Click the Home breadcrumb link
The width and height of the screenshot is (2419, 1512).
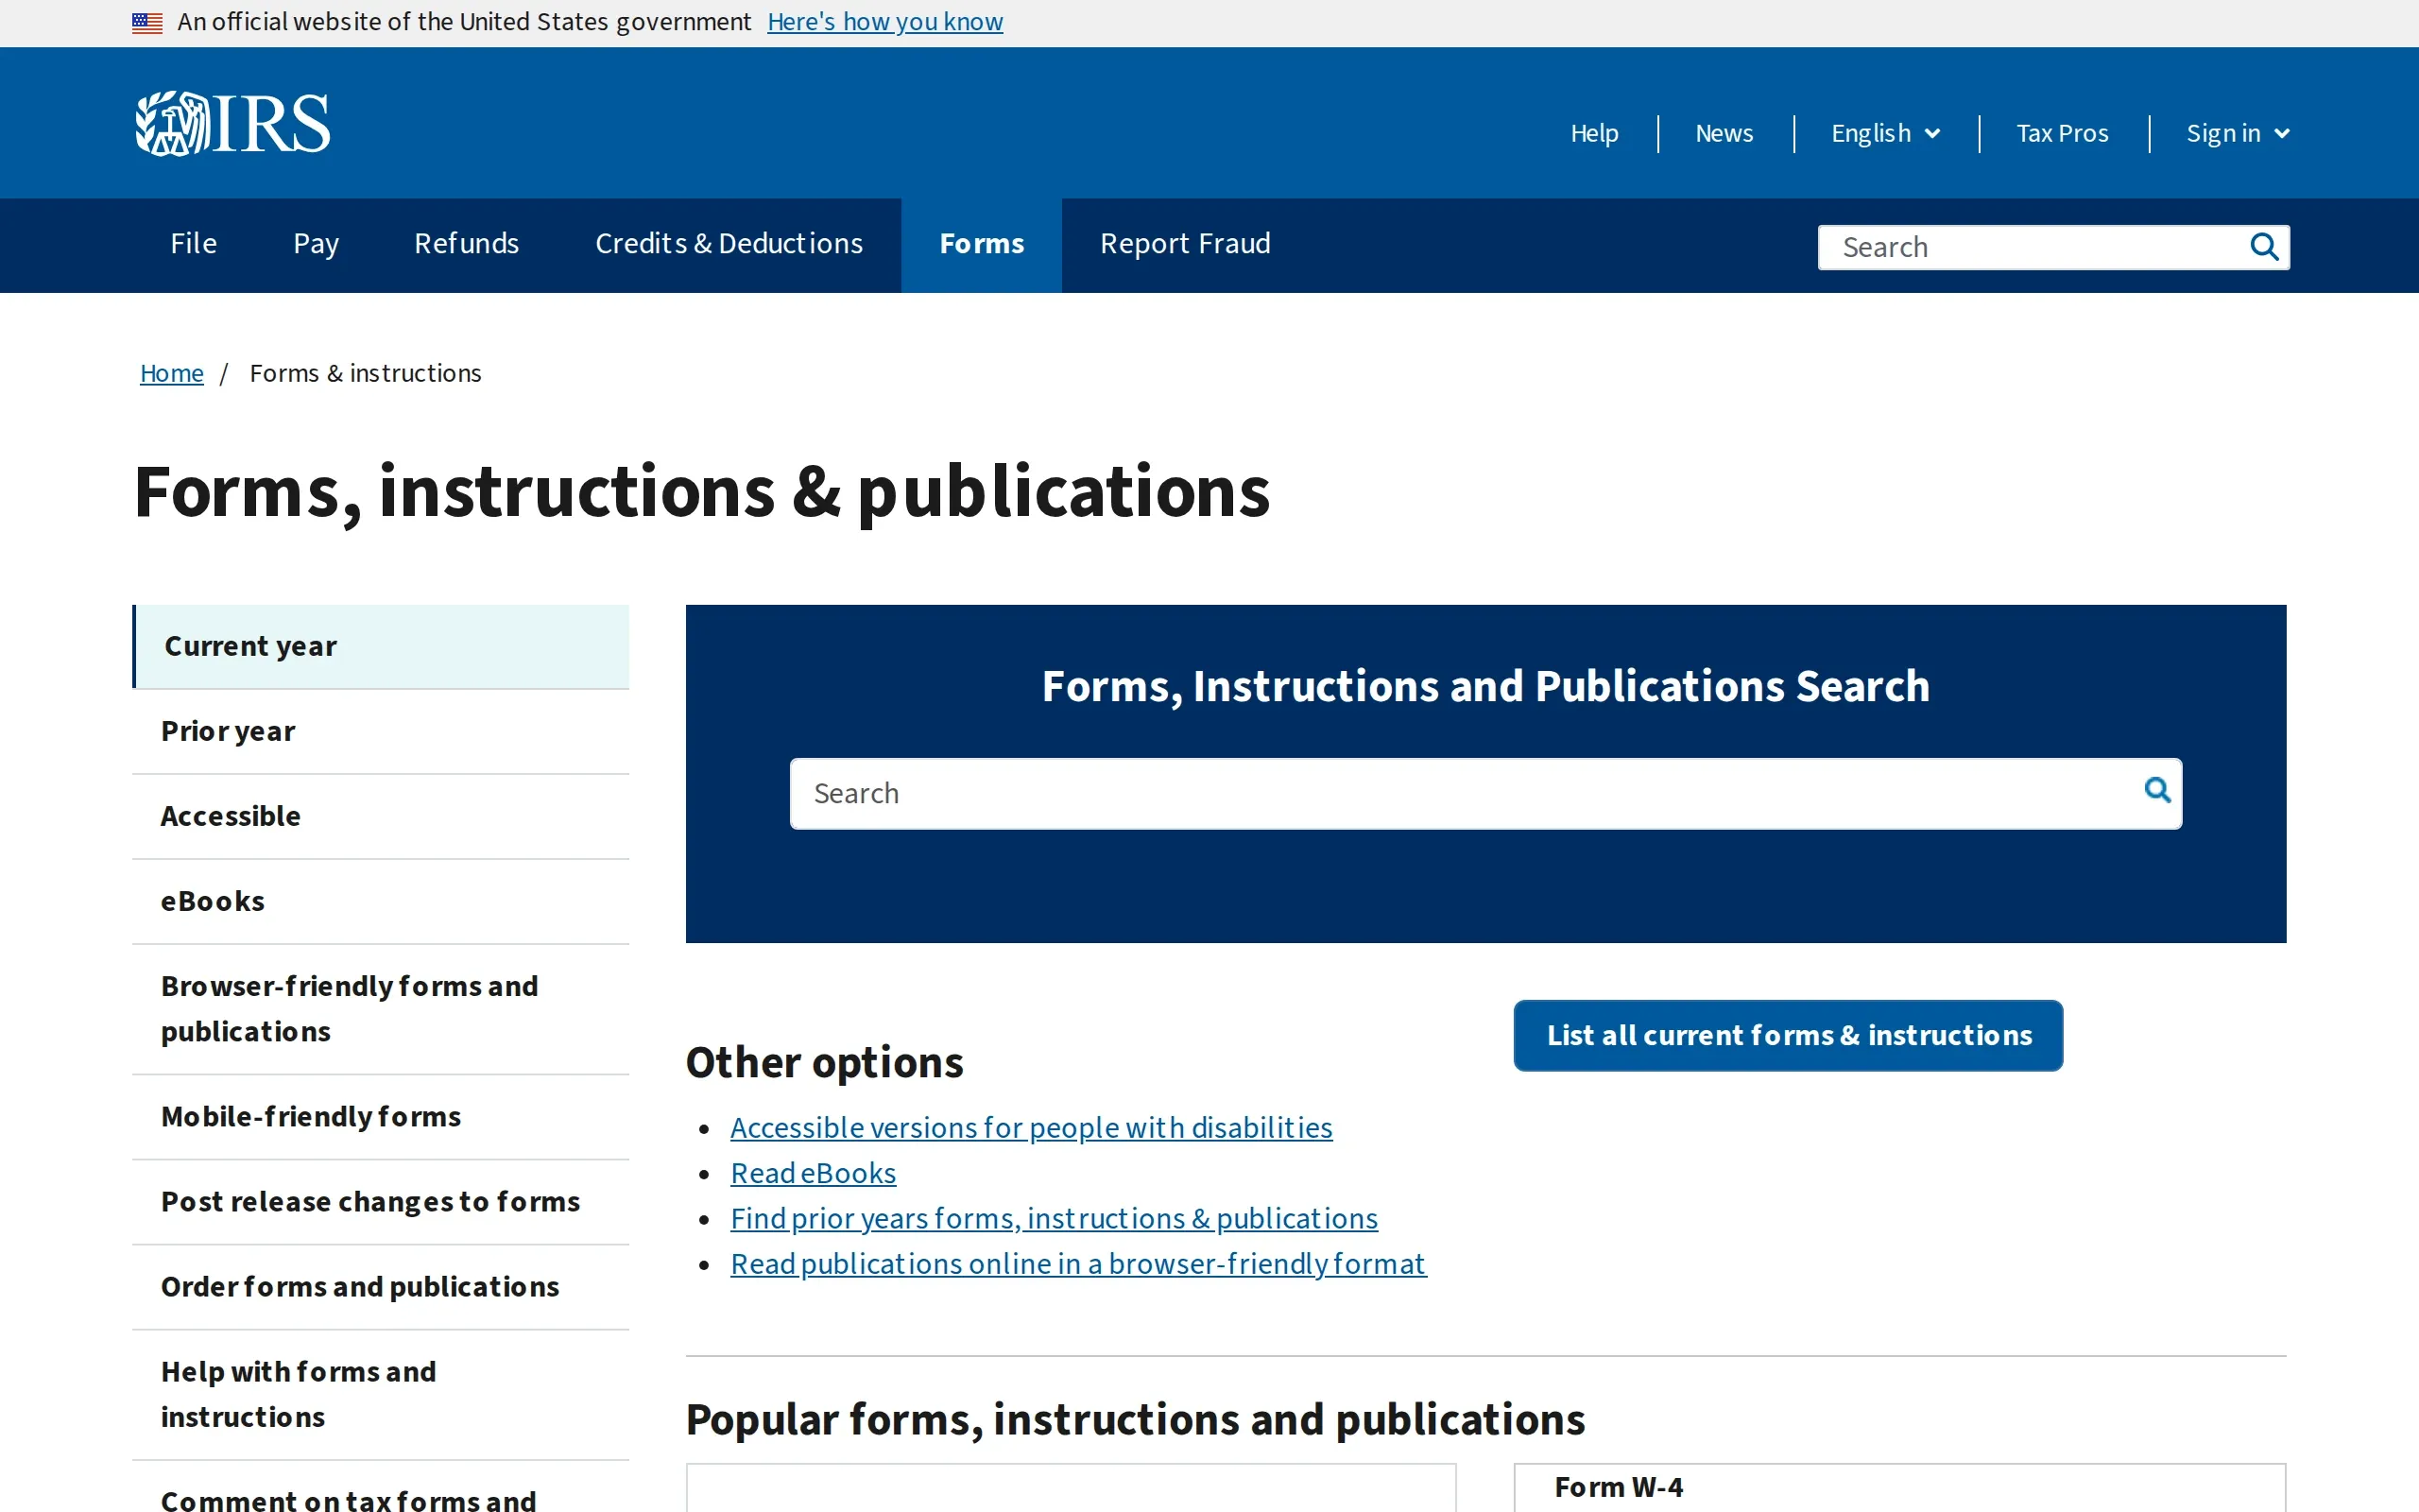[x=171, y=373]
